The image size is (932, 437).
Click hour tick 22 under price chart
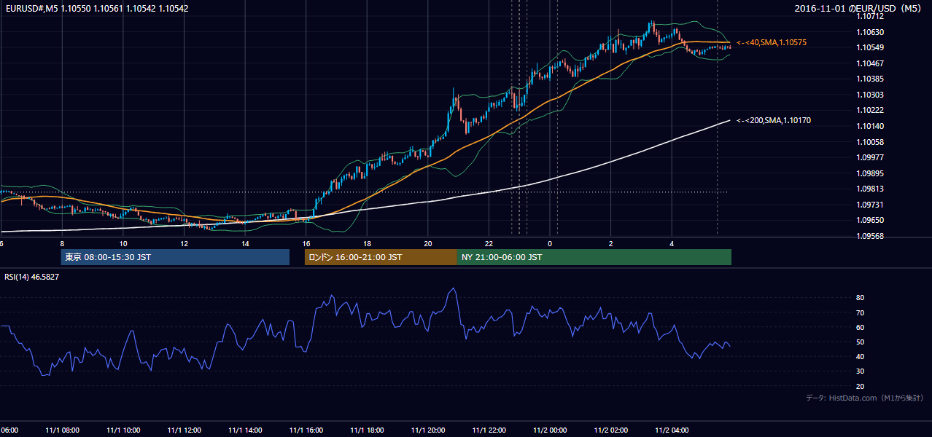click(489, 243)
